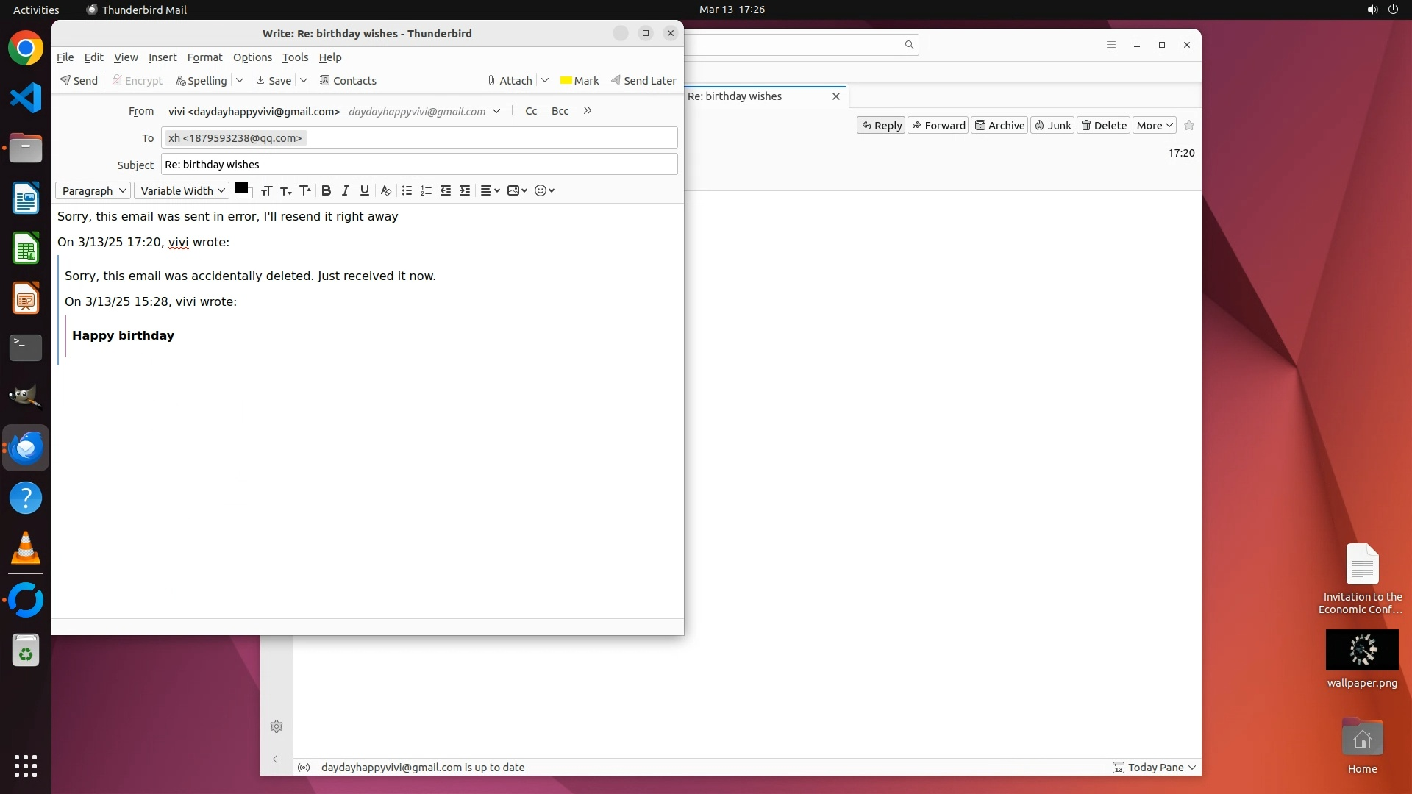Viewport: 1412px width, 794px height.
Task: Open Thunderbird settings gear icon
Action: (277, 726)
